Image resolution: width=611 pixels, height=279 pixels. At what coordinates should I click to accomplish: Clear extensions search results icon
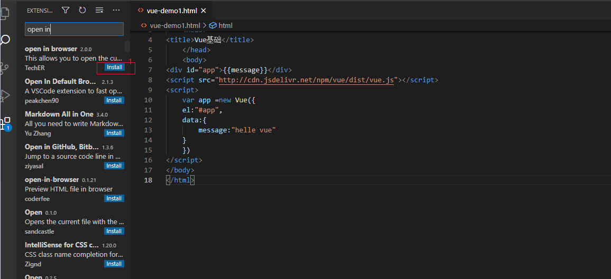[x=99, y=11]
